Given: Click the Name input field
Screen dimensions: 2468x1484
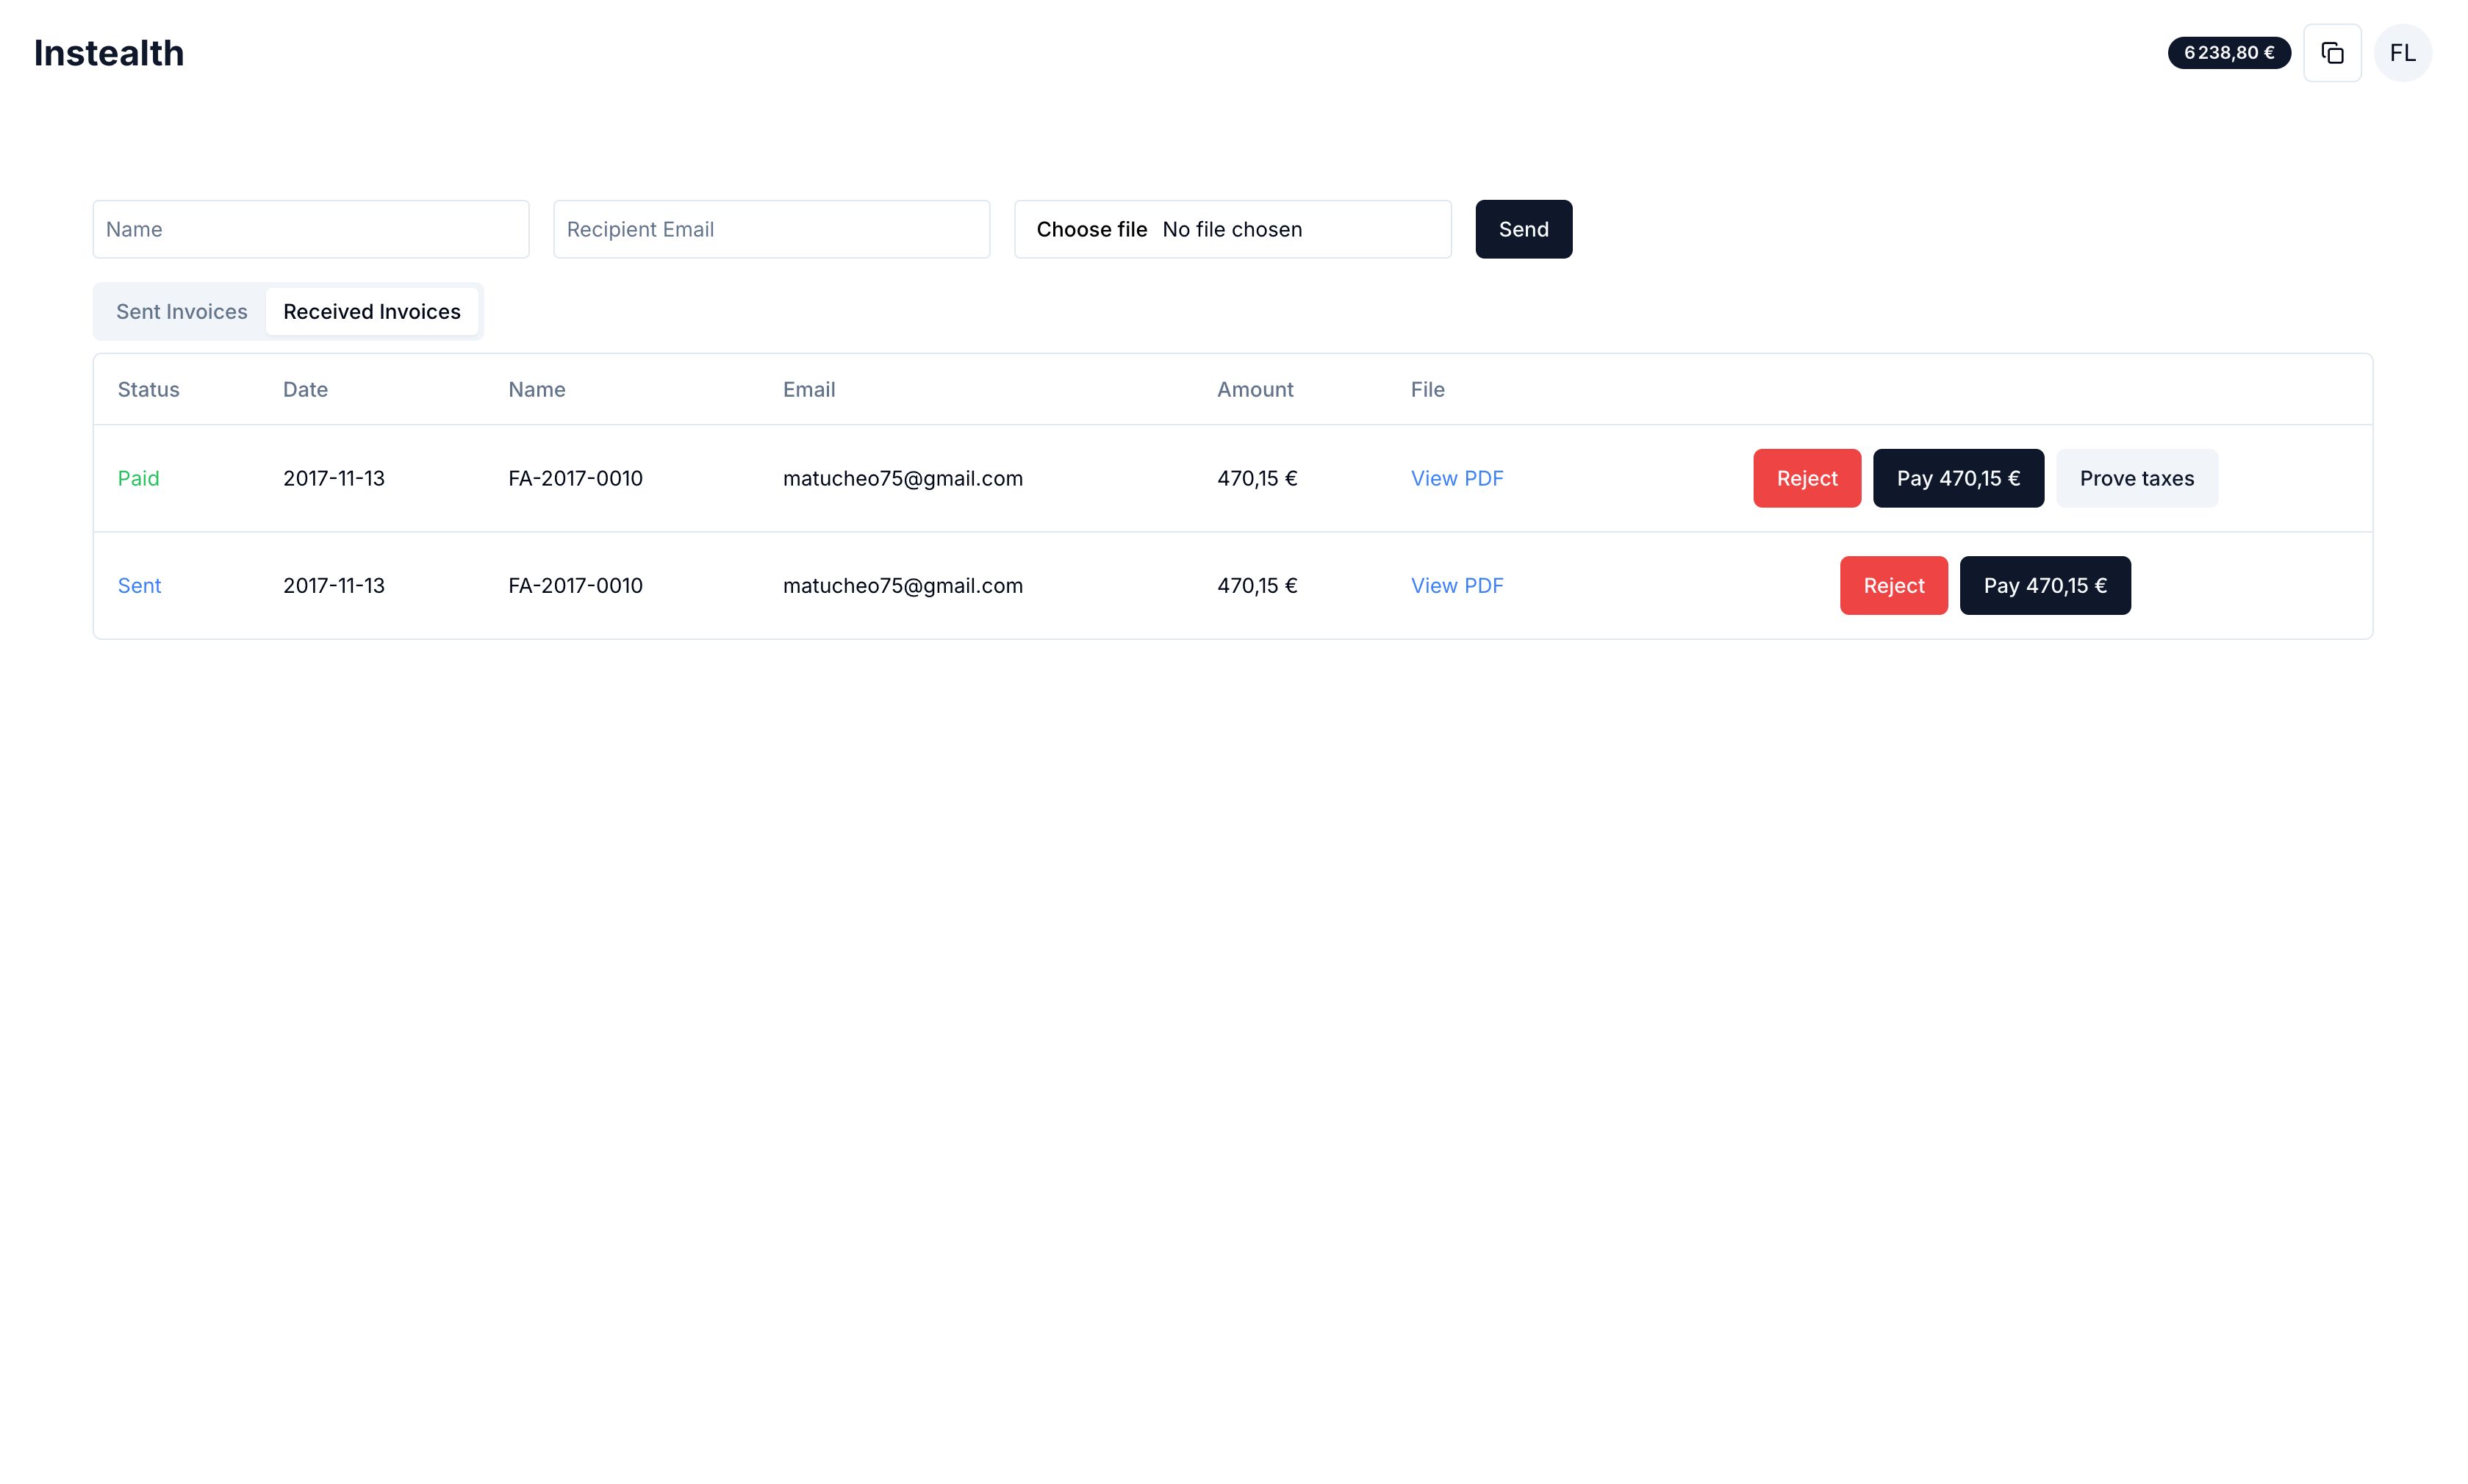Looking at the screenshot, I should 310,229.
